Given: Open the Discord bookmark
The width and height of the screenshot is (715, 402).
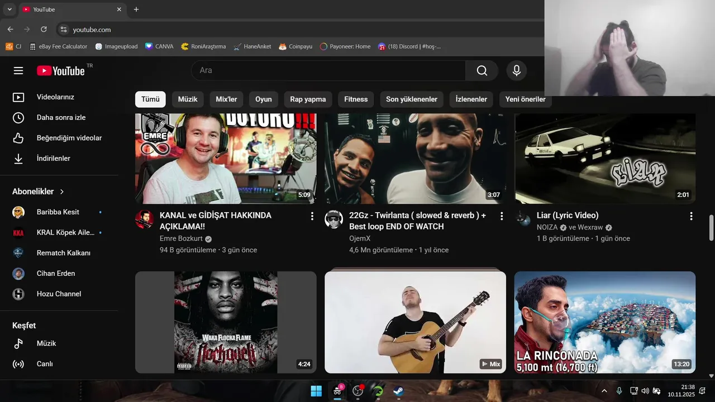Looking at the screenshot, I should (409, 46).
